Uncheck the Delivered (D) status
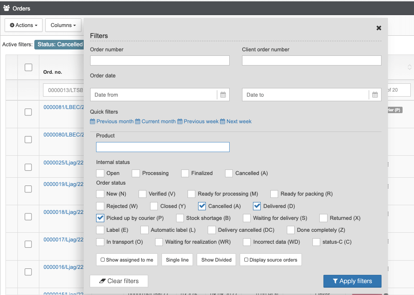The image size is (414, 295). tap(257, 206)
